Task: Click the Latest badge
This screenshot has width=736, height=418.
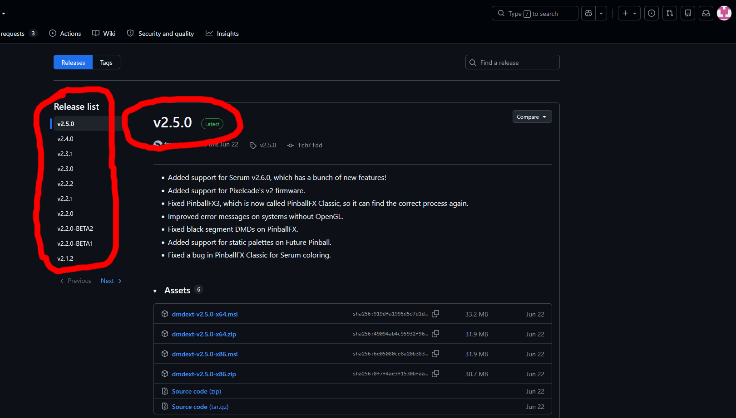Action: click(x=212, y=124)
